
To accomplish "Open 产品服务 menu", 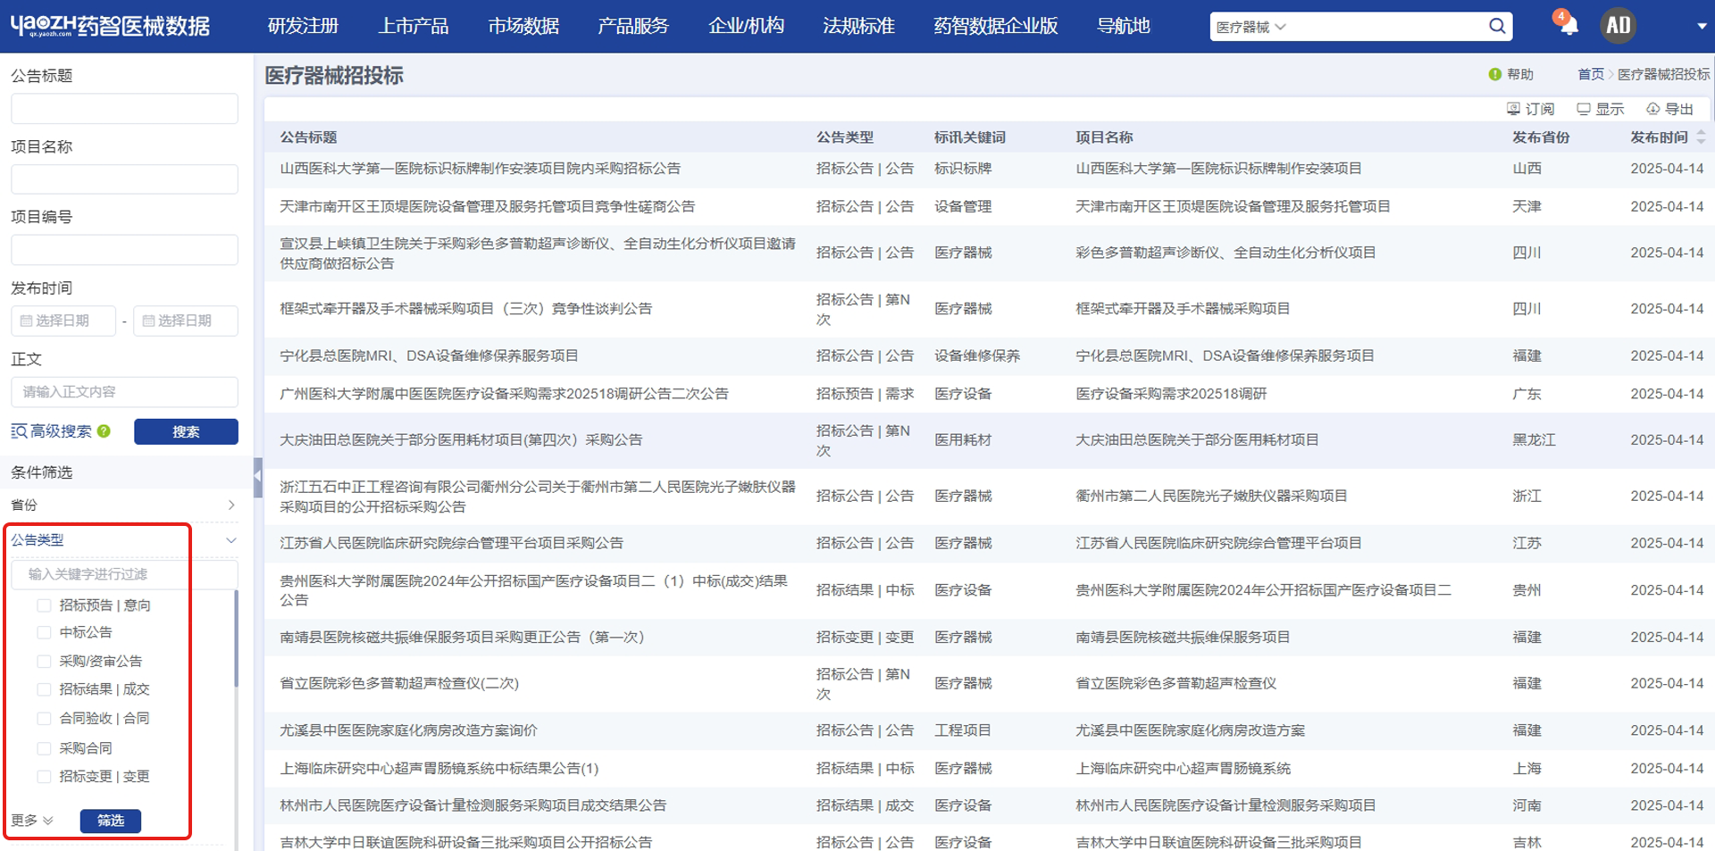I will click(633, 26).
